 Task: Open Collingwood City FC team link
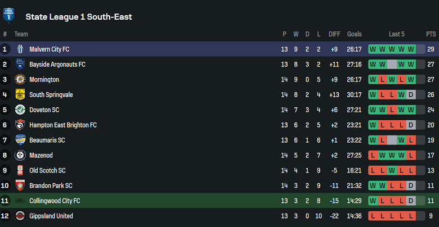point(55,201)
